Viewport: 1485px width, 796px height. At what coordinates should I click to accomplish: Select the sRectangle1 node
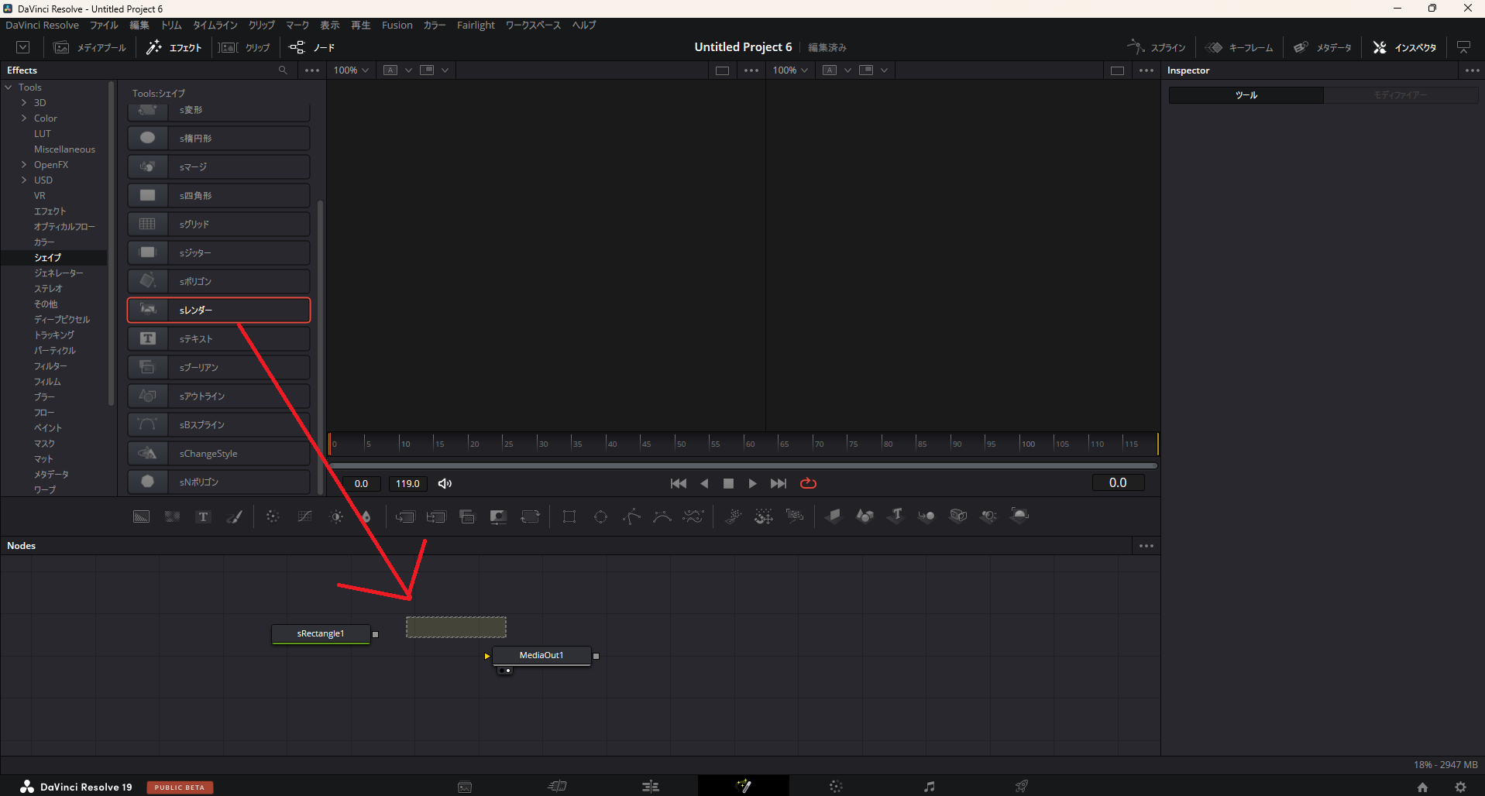pos(321,634)
